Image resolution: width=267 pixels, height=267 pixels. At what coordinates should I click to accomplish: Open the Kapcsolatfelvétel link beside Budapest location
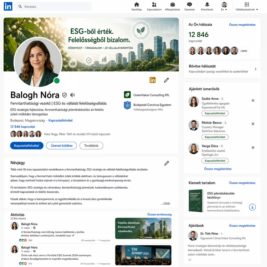[x=60, y=120]
